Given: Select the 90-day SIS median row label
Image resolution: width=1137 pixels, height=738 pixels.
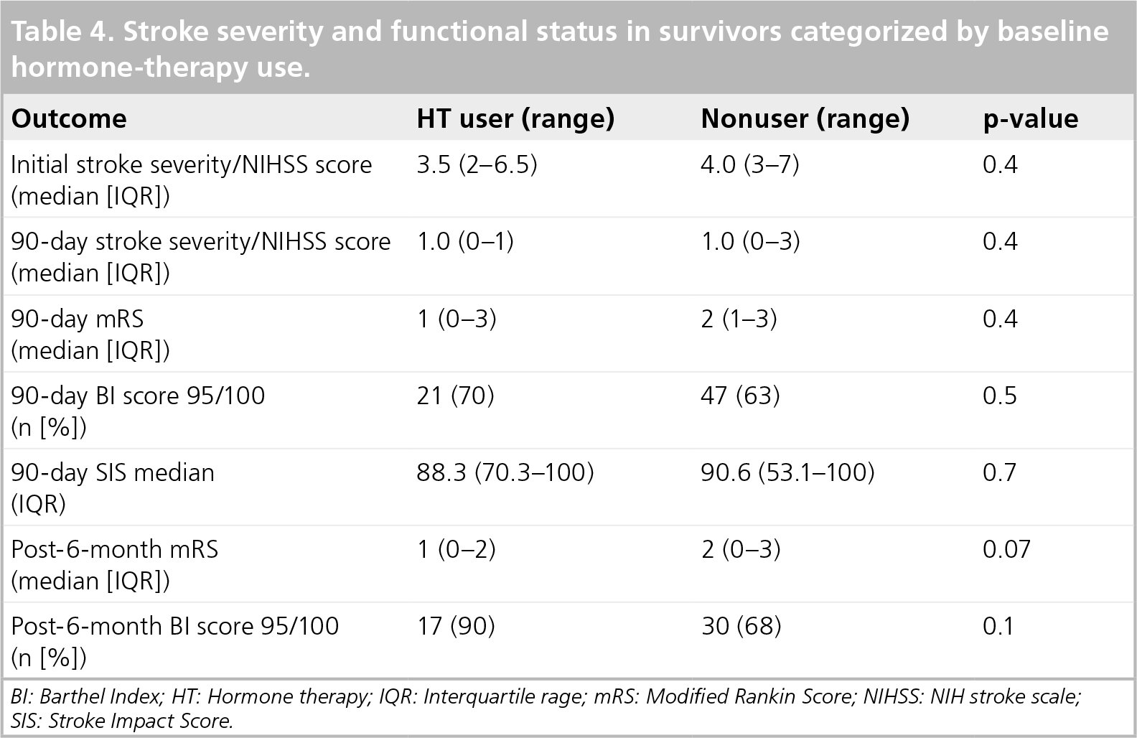Looking at the screenshot, I should pyautogui.click(x=113, y=487).
